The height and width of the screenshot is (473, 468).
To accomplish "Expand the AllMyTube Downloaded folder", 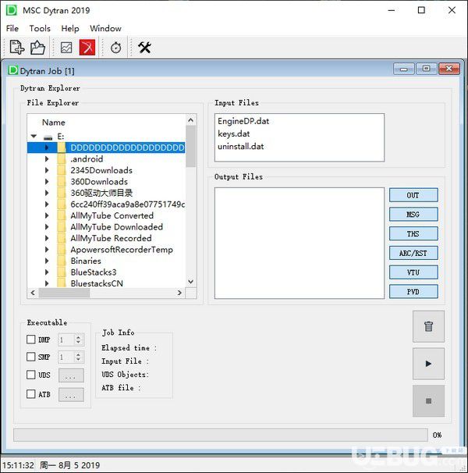I will pyautogui.click(x=47, y=227).
